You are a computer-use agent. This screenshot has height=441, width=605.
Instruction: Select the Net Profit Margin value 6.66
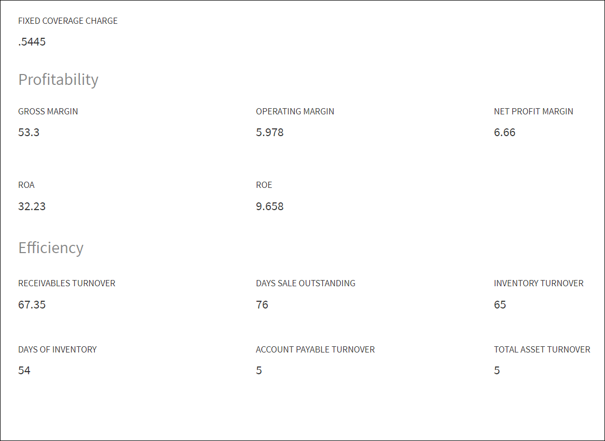(505, 132)
